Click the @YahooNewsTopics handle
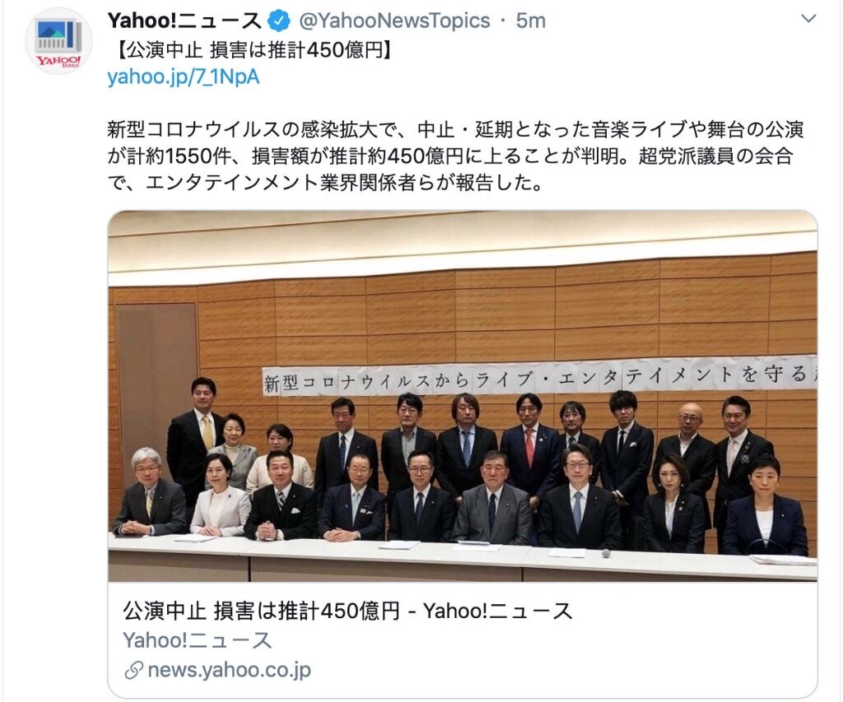The height and width of the screenshot is (702, 843). click(394, 21)
